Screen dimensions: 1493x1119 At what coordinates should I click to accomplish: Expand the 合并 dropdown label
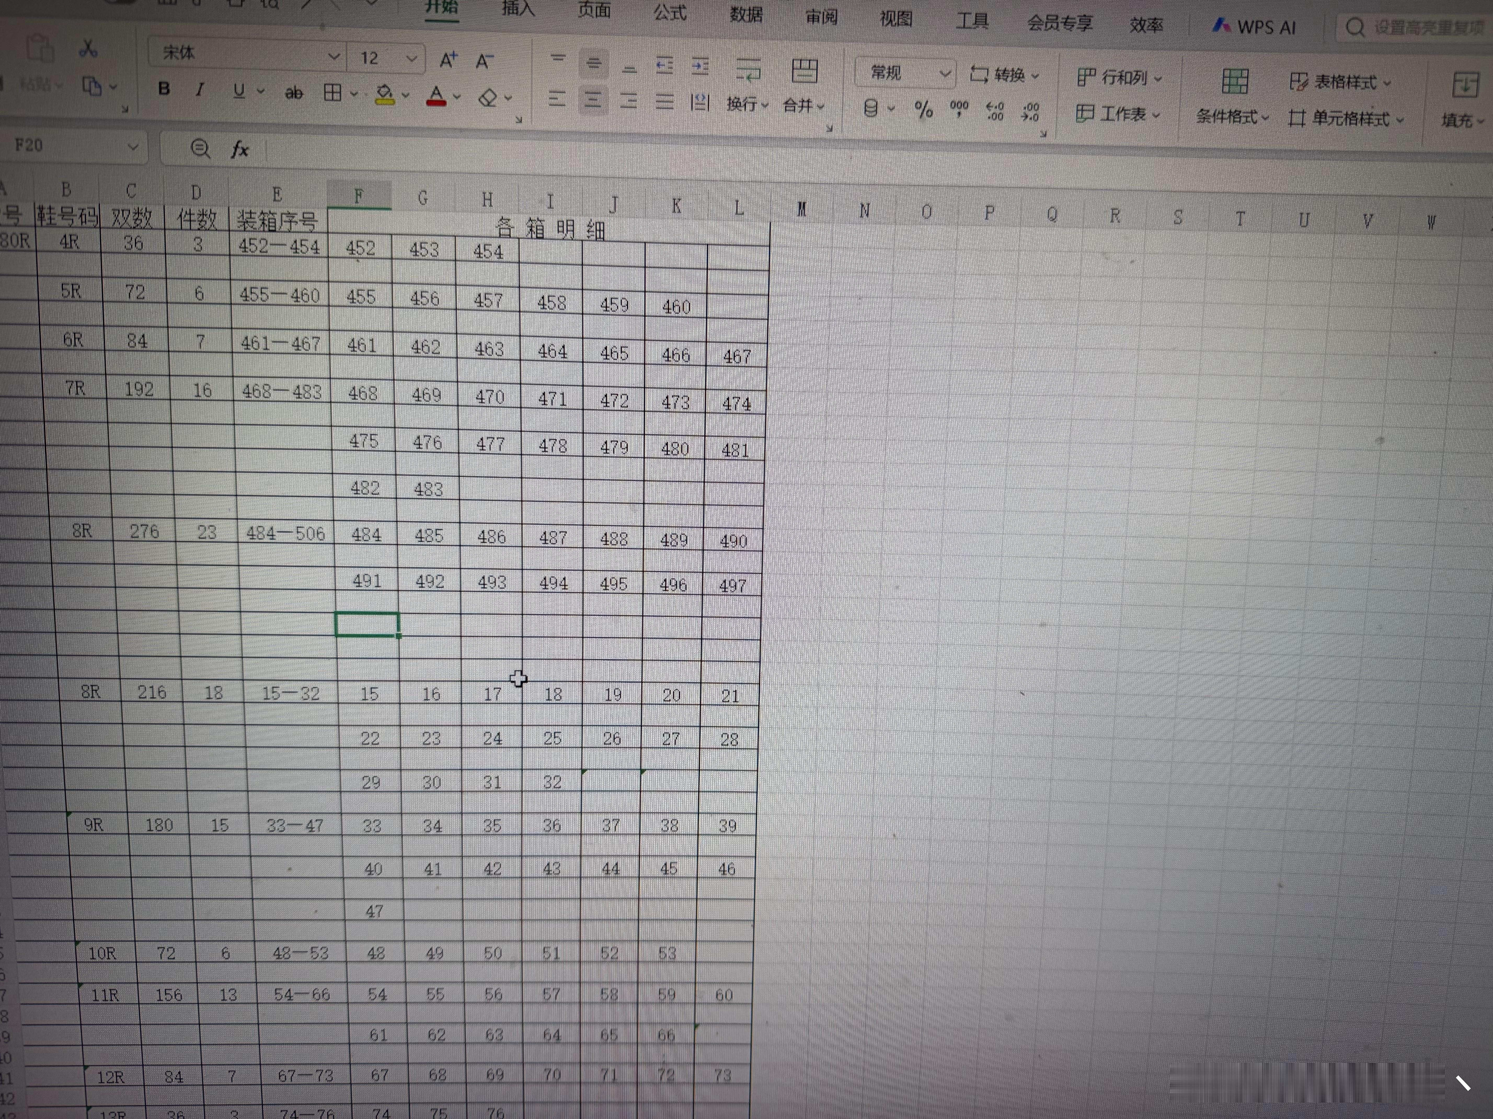pyautogui.click(x=803, y=105)
